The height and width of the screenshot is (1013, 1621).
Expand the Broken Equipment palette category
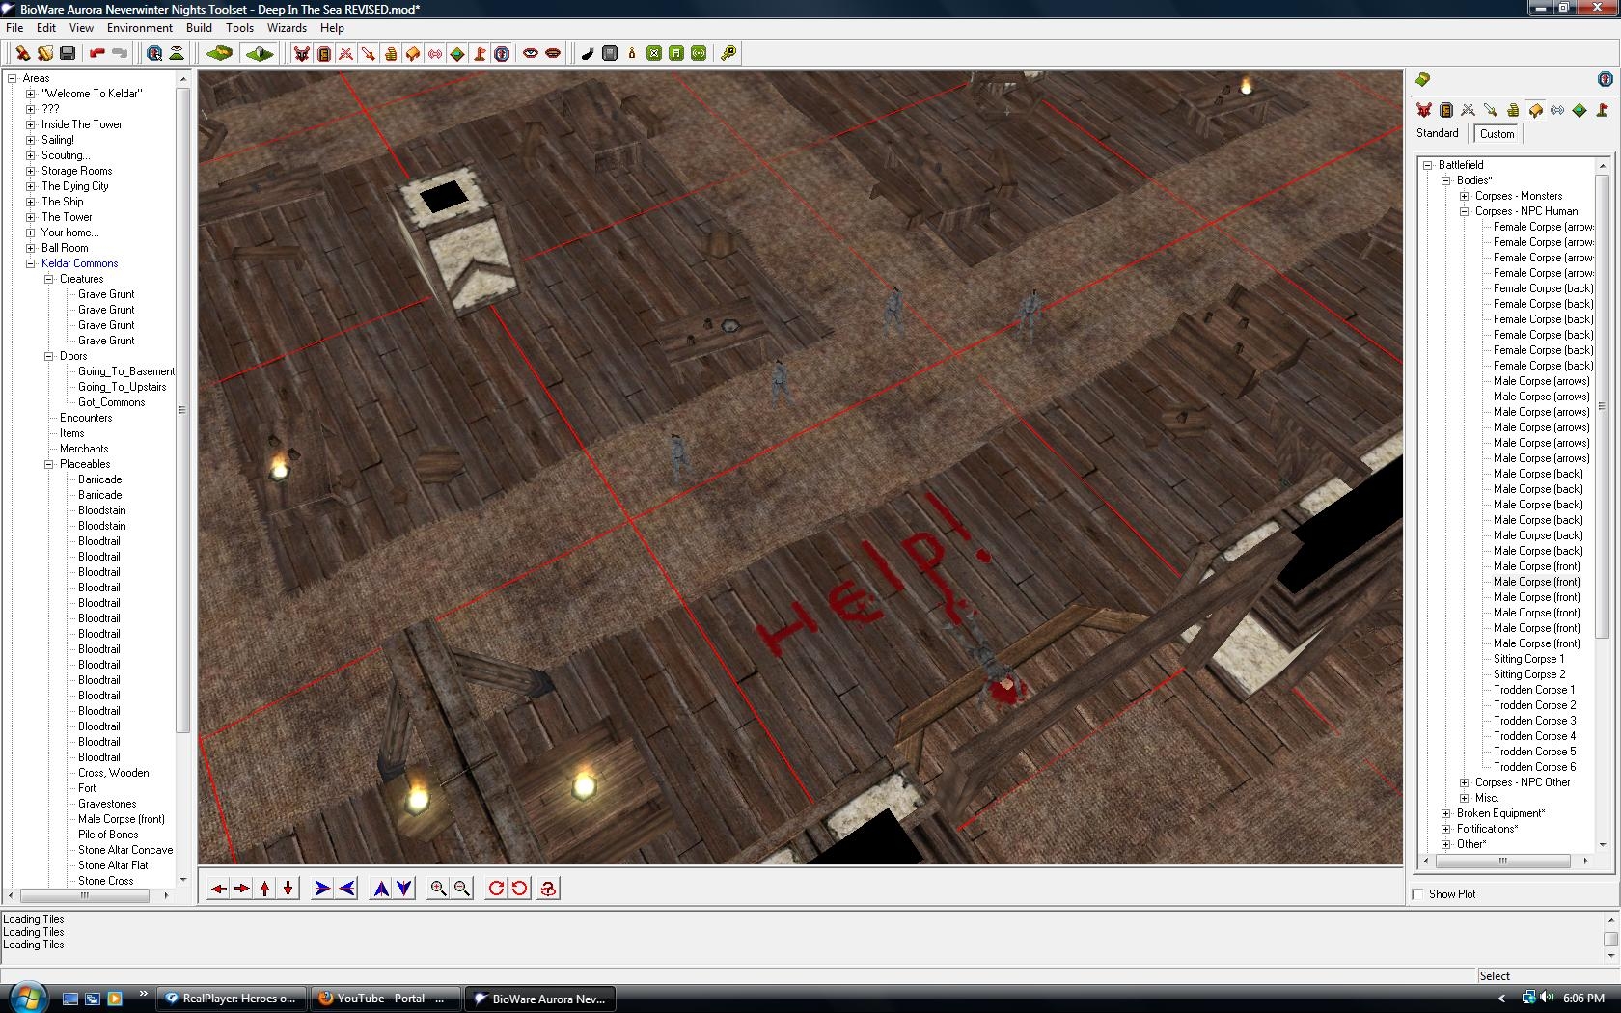coord(1446,813)
